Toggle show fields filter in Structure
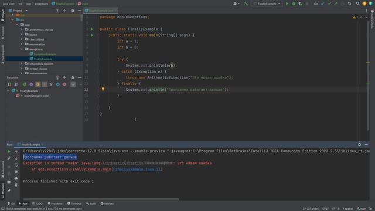 (x=37, y=84)
